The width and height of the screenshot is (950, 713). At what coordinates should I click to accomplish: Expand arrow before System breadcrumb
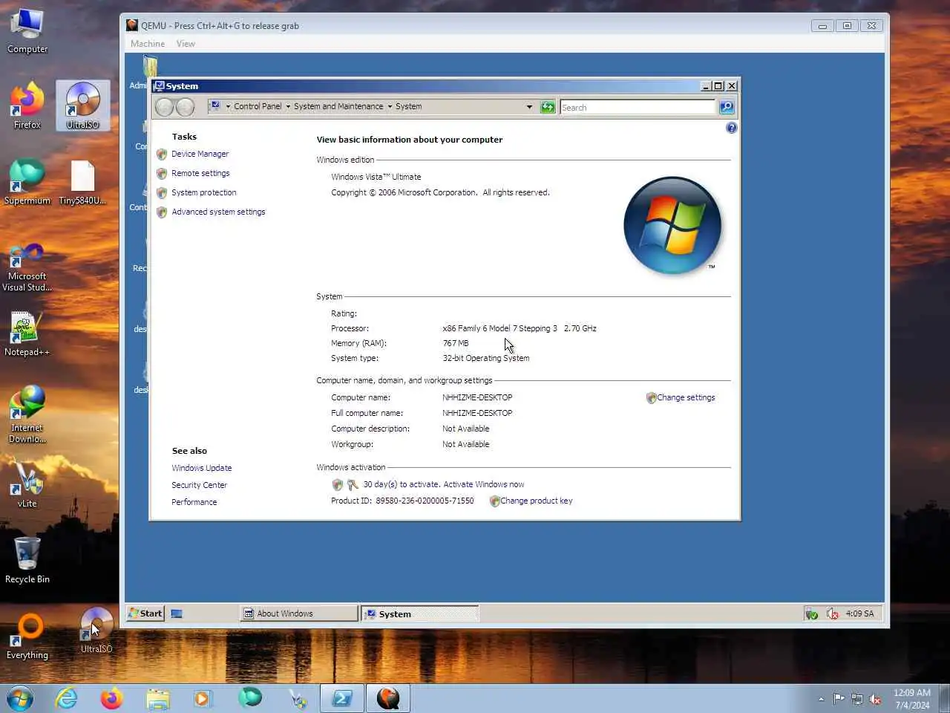tap(390, 107)
